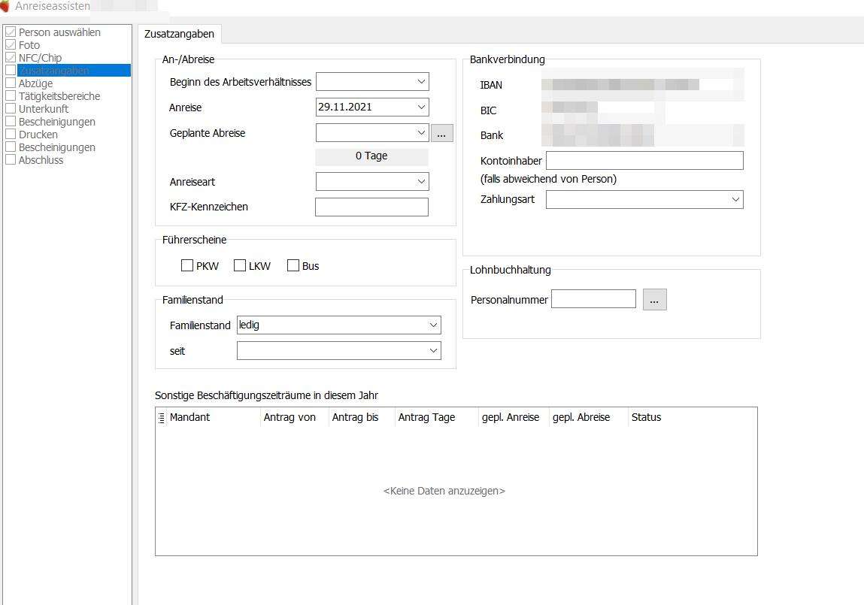Expand the Familienstand dropdown showing ledig
The width and height of the screenshot is (864, 605).
coord(433,325)
